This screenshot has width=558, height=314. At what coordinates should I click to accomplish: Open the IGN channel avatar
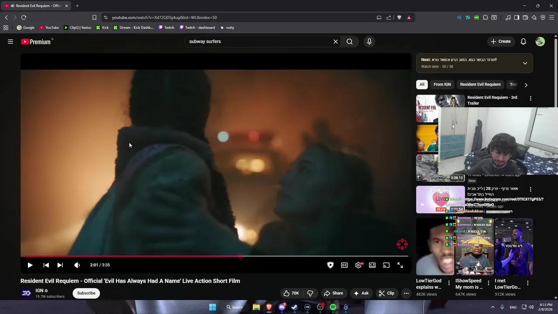pos(27,293)
